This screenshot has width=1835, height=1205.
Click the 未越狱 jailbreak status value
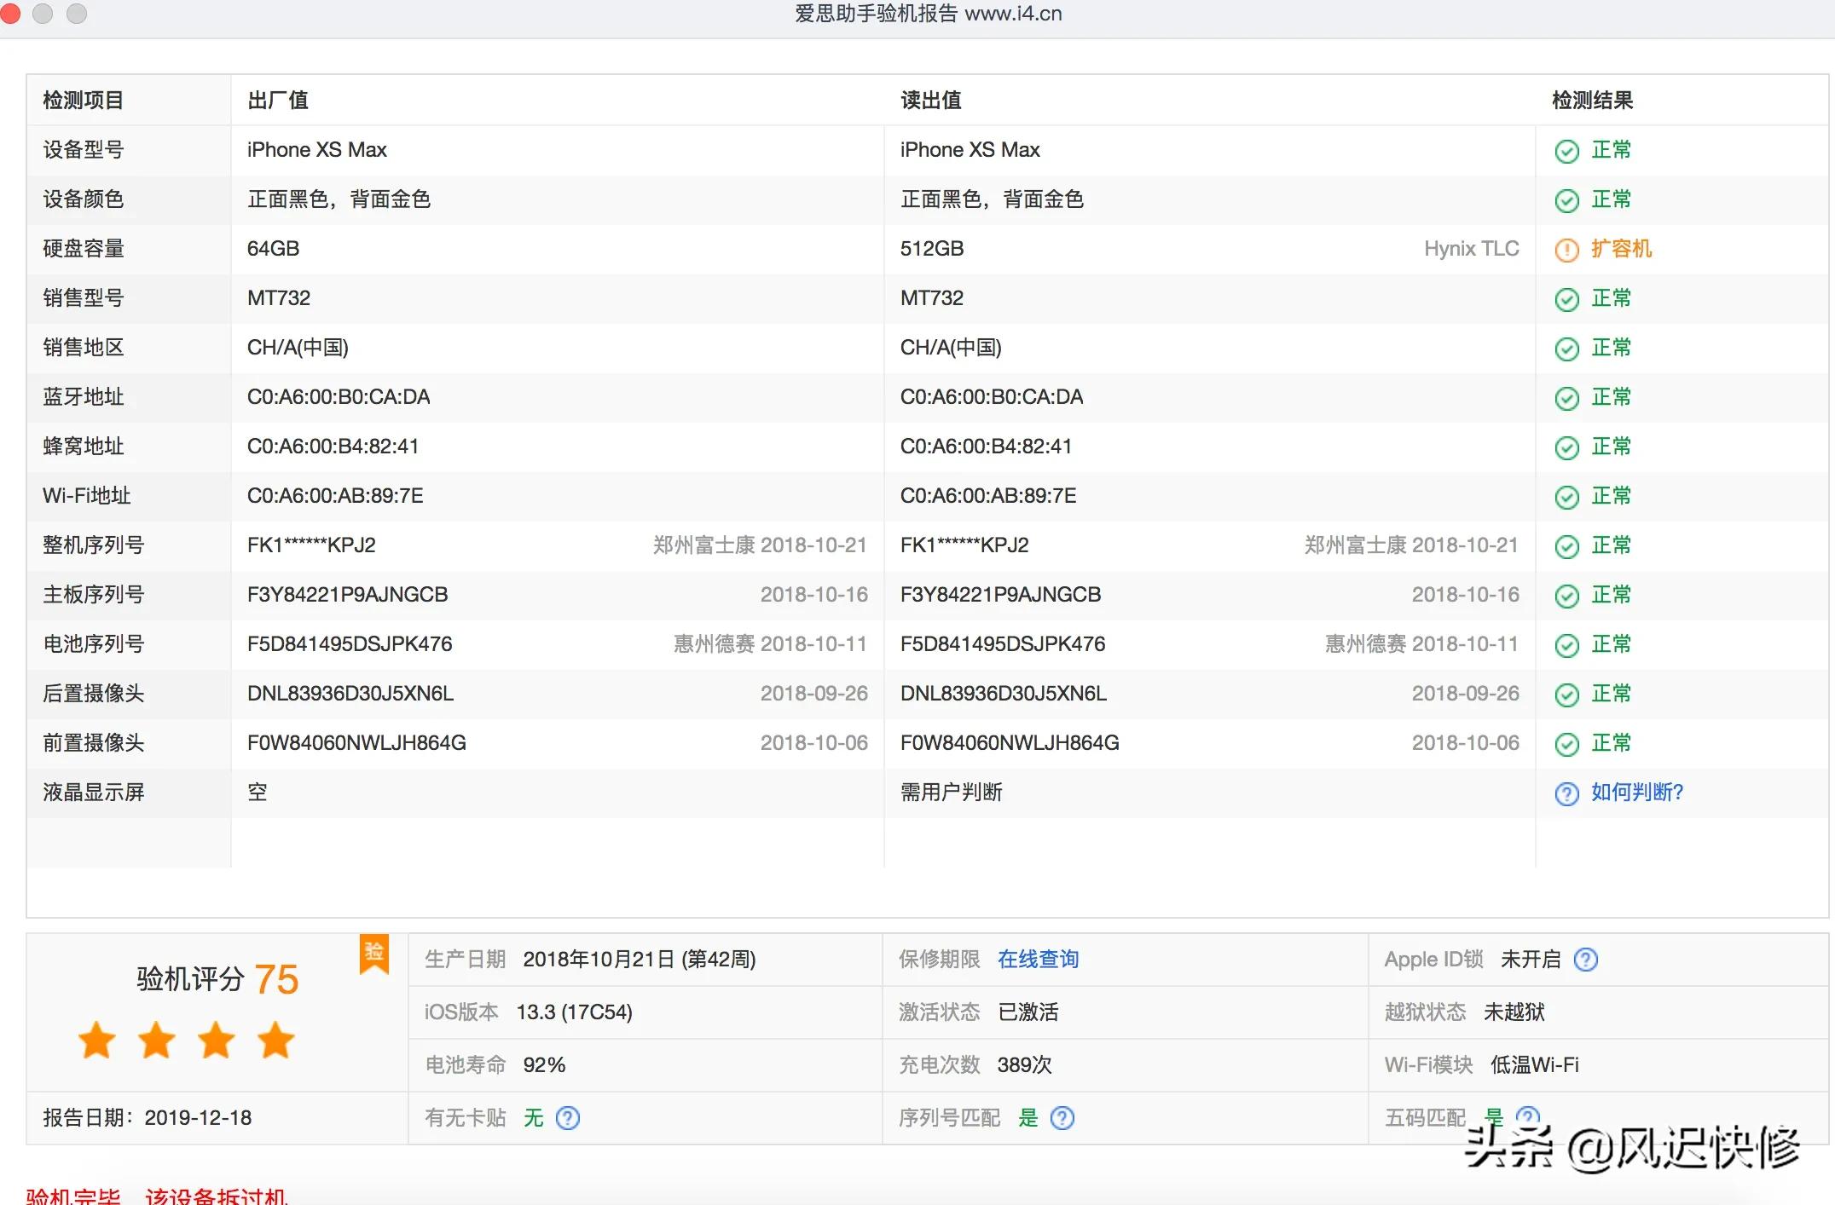click(x=1514, y=1012)
